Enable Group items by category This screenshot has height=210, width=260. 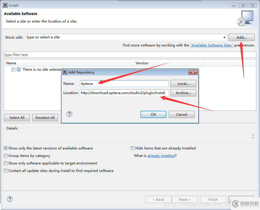[6, 155]
